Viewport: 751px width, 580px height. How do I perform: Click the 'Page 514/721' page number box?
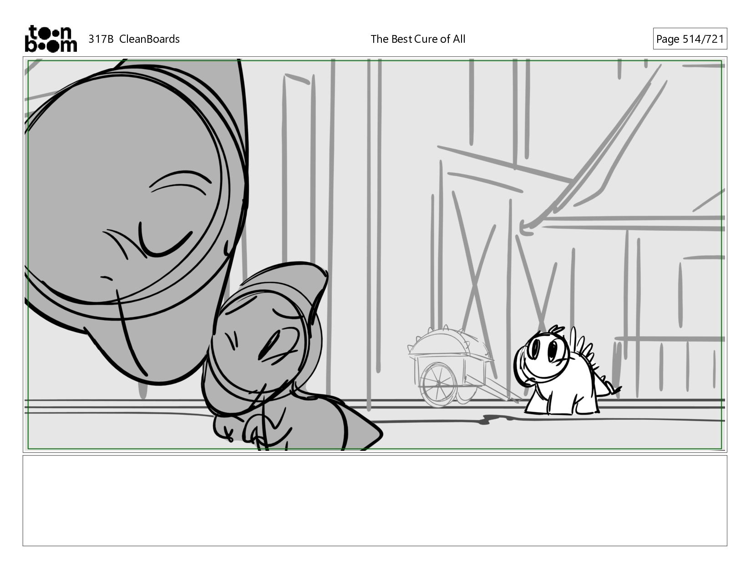coord(690,39)
